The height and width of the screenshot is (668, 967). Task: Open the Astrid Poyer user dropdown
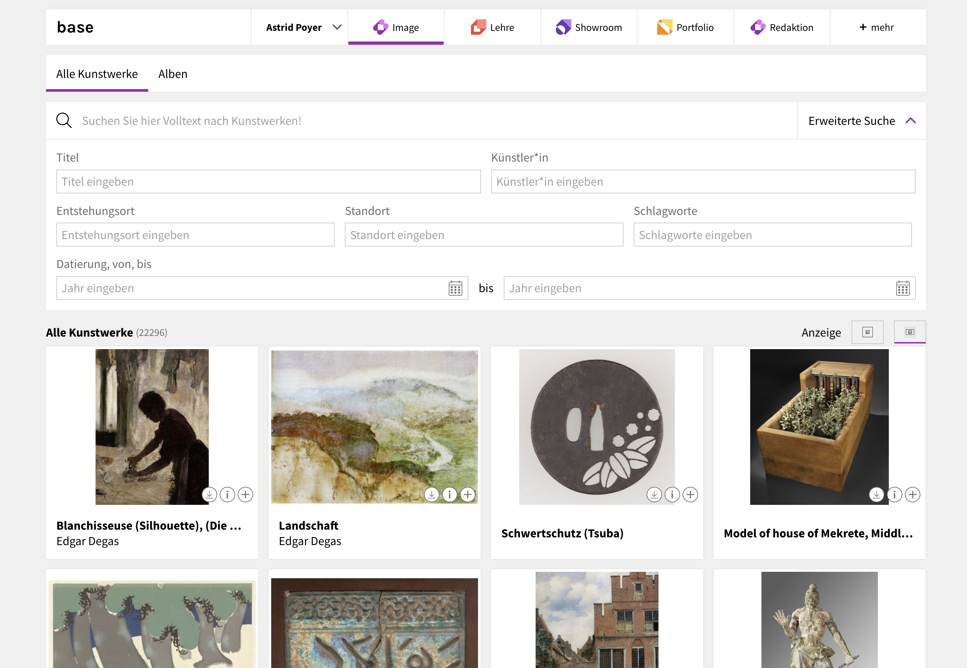coord(299,27)
